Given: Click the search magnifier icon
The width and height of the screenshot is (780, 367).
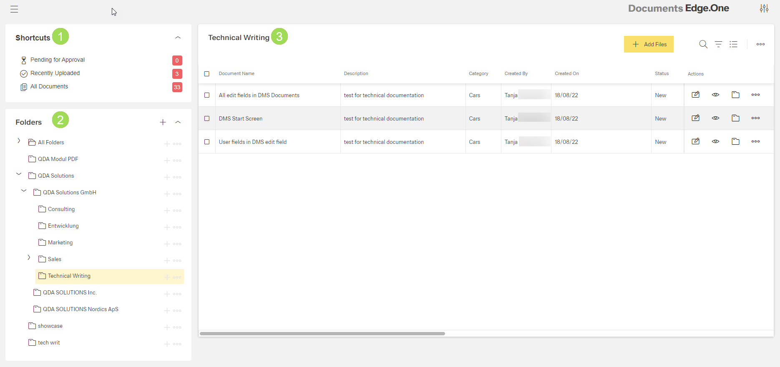Looking at the screenshot, I should point(703,44).
